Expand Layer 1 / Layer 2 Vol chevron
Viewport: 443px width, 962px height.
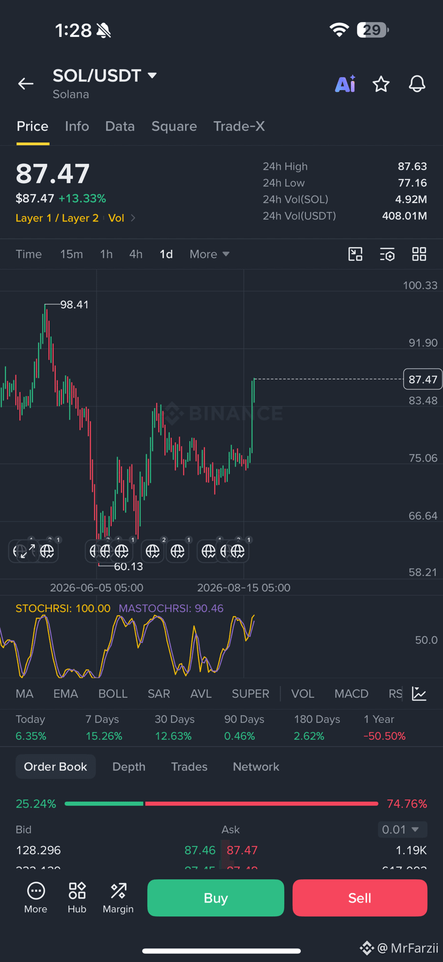[x=133, y=218]
